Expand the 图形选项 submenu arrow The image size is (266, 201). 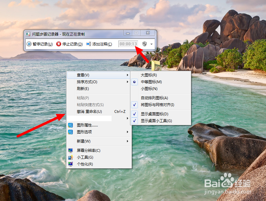point(127,132)
